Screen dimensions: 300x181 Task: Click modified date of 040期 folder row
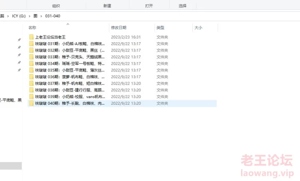click(126, 103)
